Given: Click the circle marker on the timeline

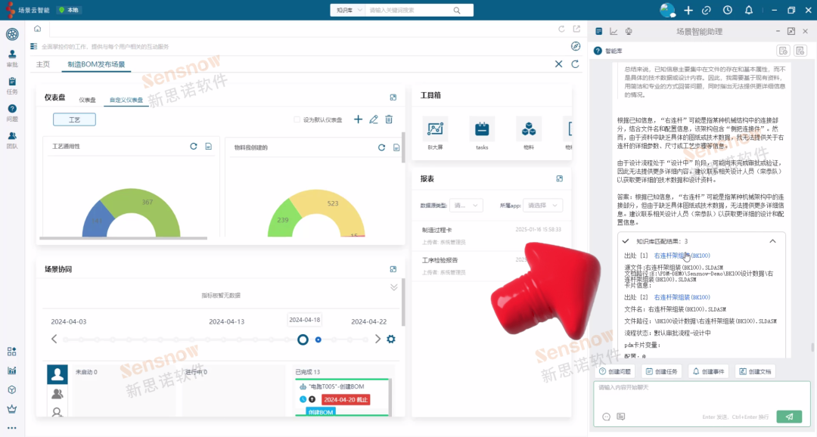Looking at the screenshot, I should click(303, 339).
